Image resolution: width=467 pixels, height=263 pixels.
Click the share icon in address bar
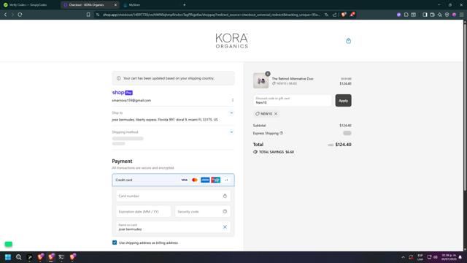coord(334,15)
